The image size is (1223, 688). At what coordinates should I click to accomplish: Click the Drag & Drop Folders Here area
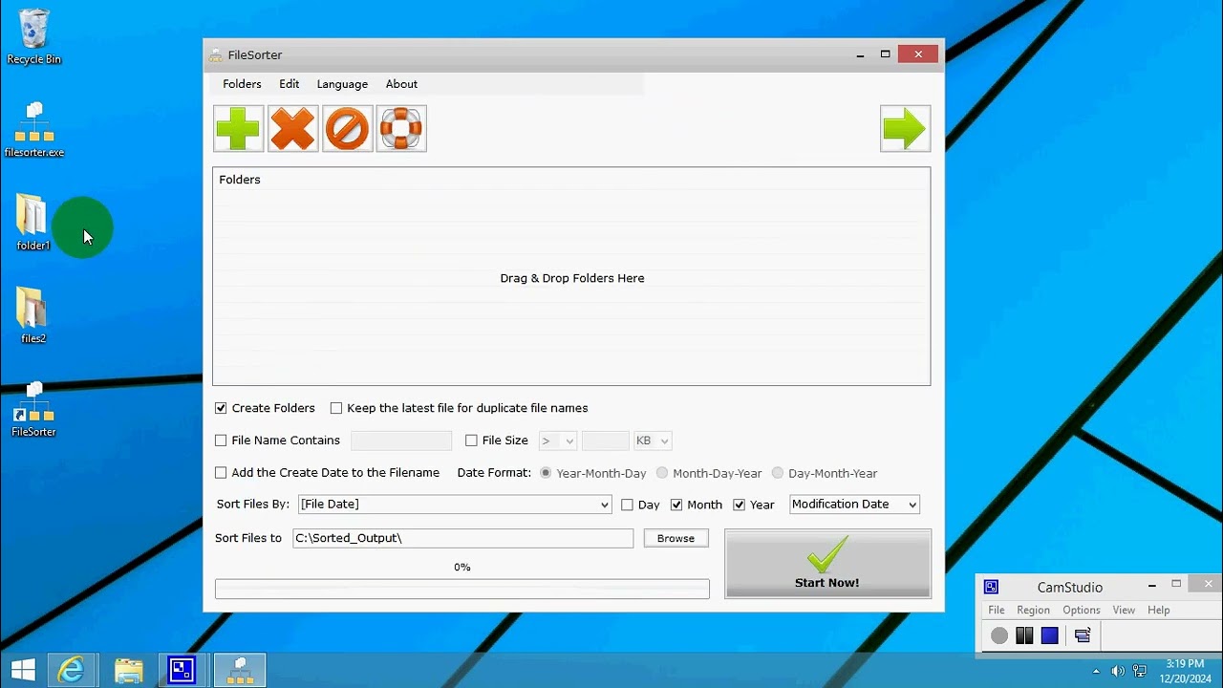572,278
